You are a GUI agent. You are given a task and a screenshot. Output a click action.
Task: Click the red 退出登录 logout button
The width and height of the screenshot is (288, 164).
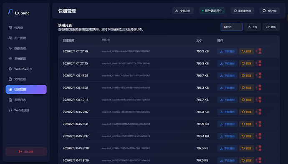tap(26, 152)
